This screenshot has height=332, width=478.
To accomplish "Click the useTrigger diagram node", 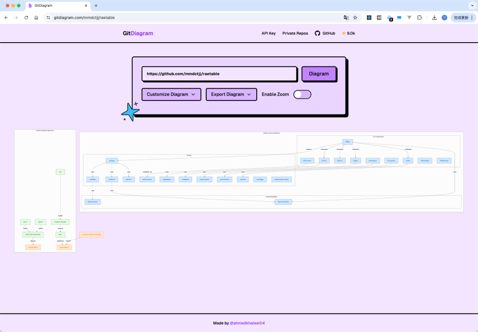I will click(x=260, y=179).
